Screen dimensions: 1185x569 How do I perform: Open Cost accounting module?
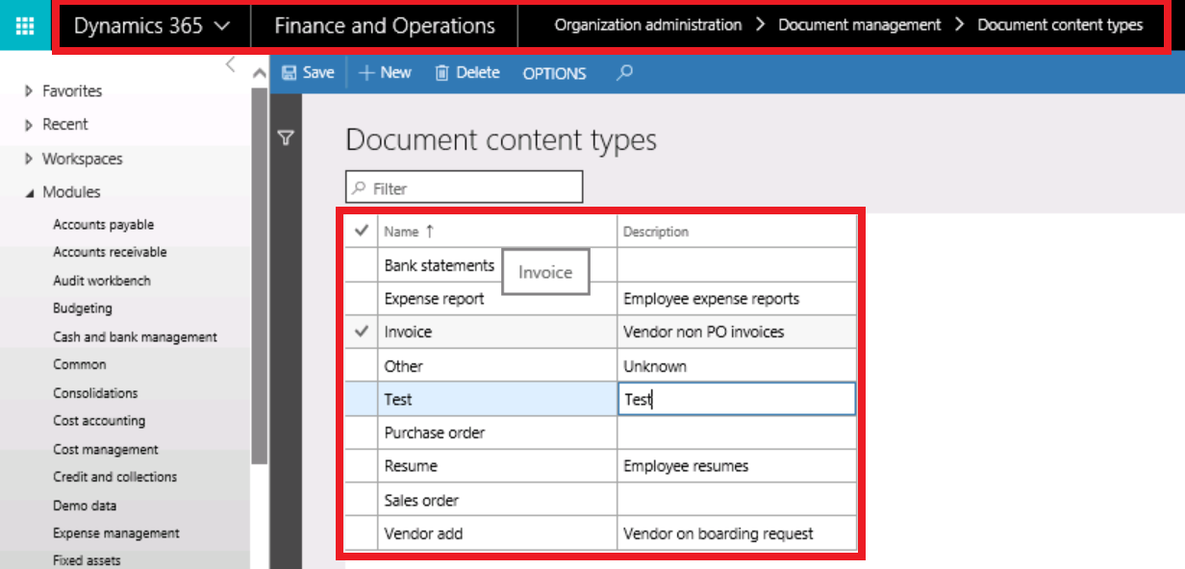click(x=99, y=421)
